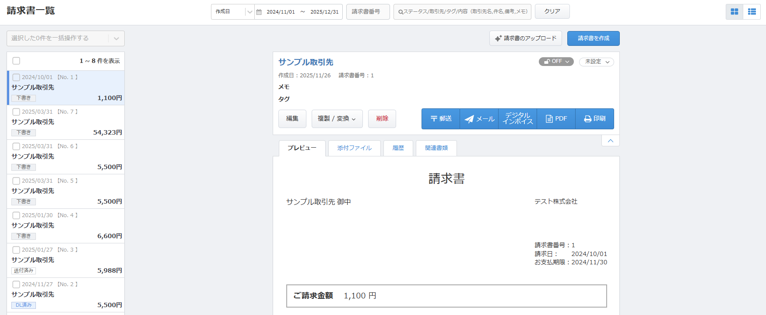Switch to the 添付ファイル tab
This screenshot has height=315, width=766.
(x=354, y=148)
